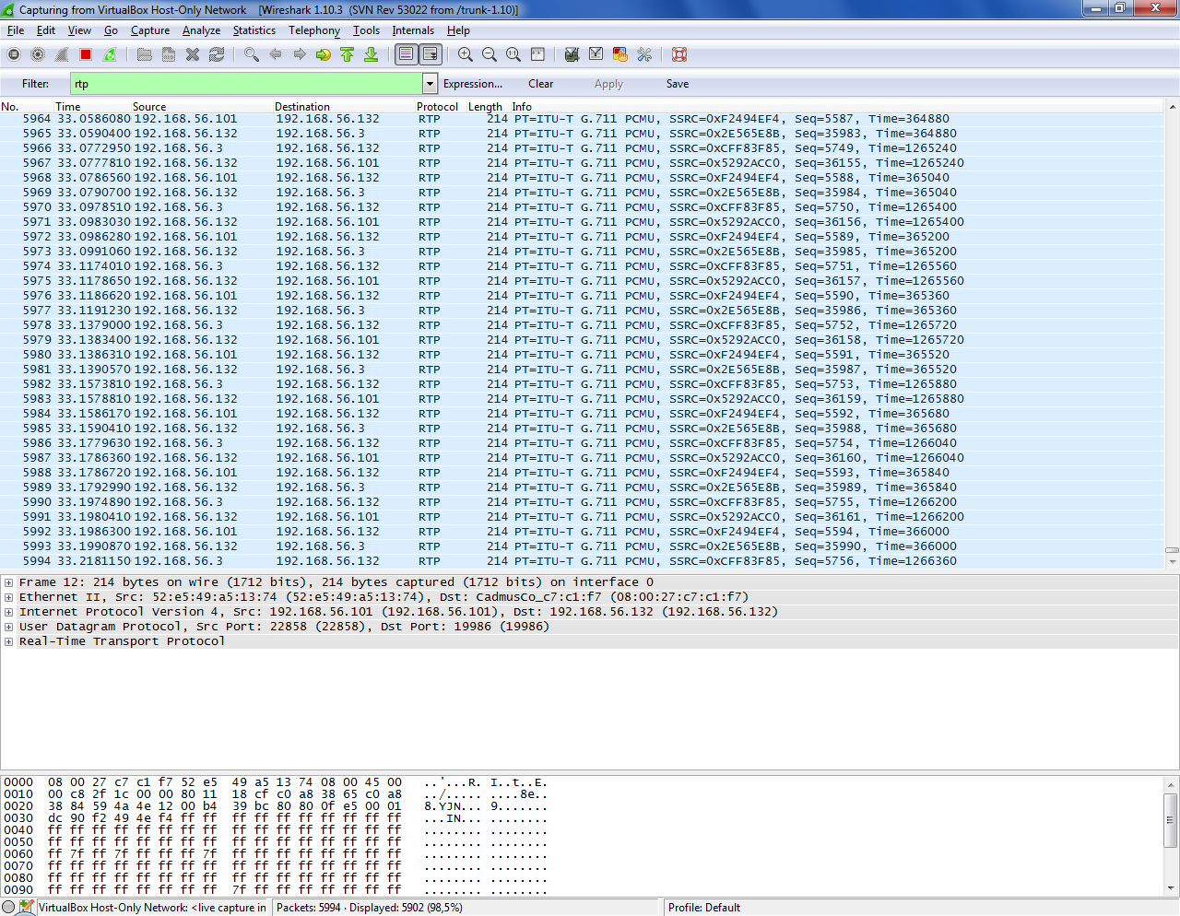Zoom in on packet list text
The height and width of the screenshot is (916, 1180).
(x=466, y=55)
